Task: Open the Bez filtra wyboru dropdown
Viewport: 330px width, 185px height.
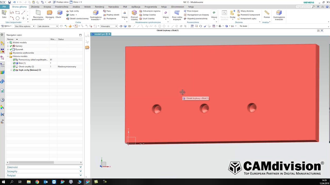Action: coord(25,26)
